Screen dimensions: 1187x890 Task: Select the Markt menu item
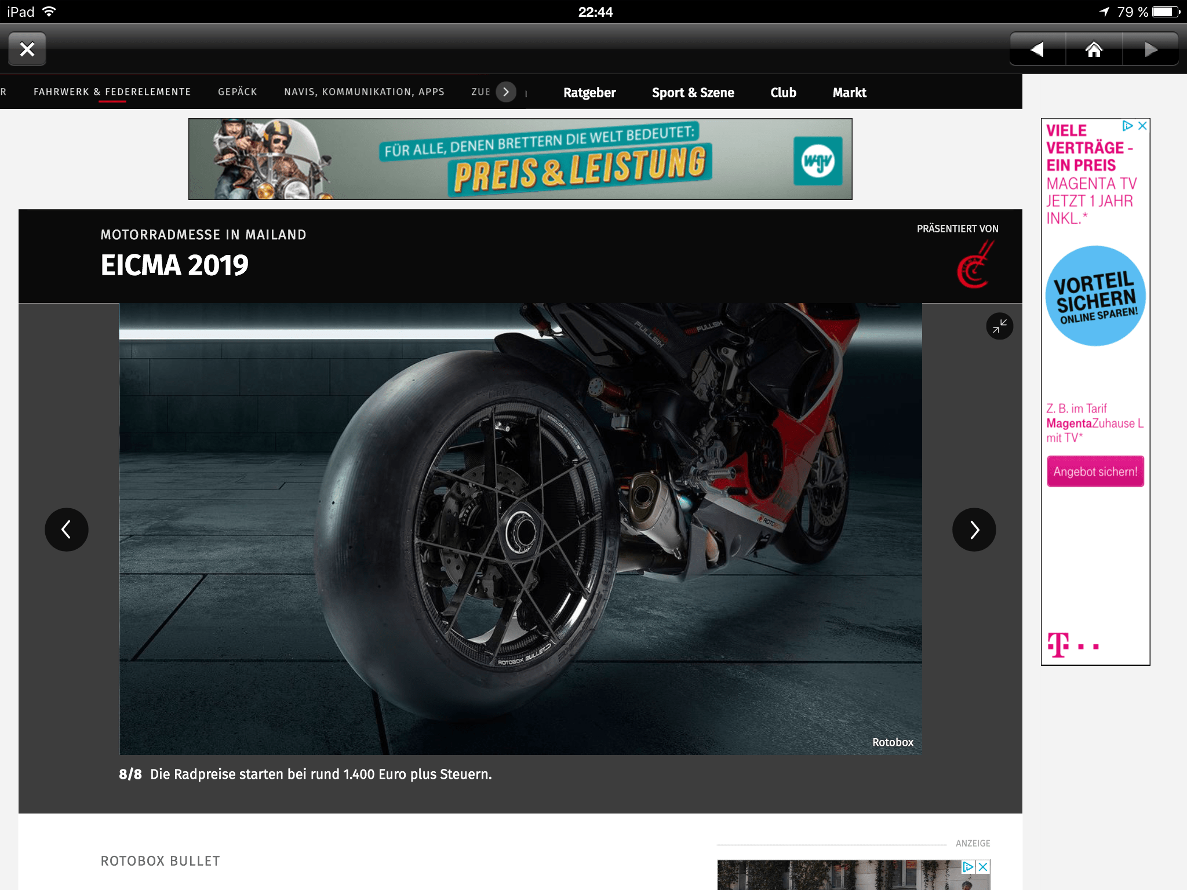tap(849, 92)
